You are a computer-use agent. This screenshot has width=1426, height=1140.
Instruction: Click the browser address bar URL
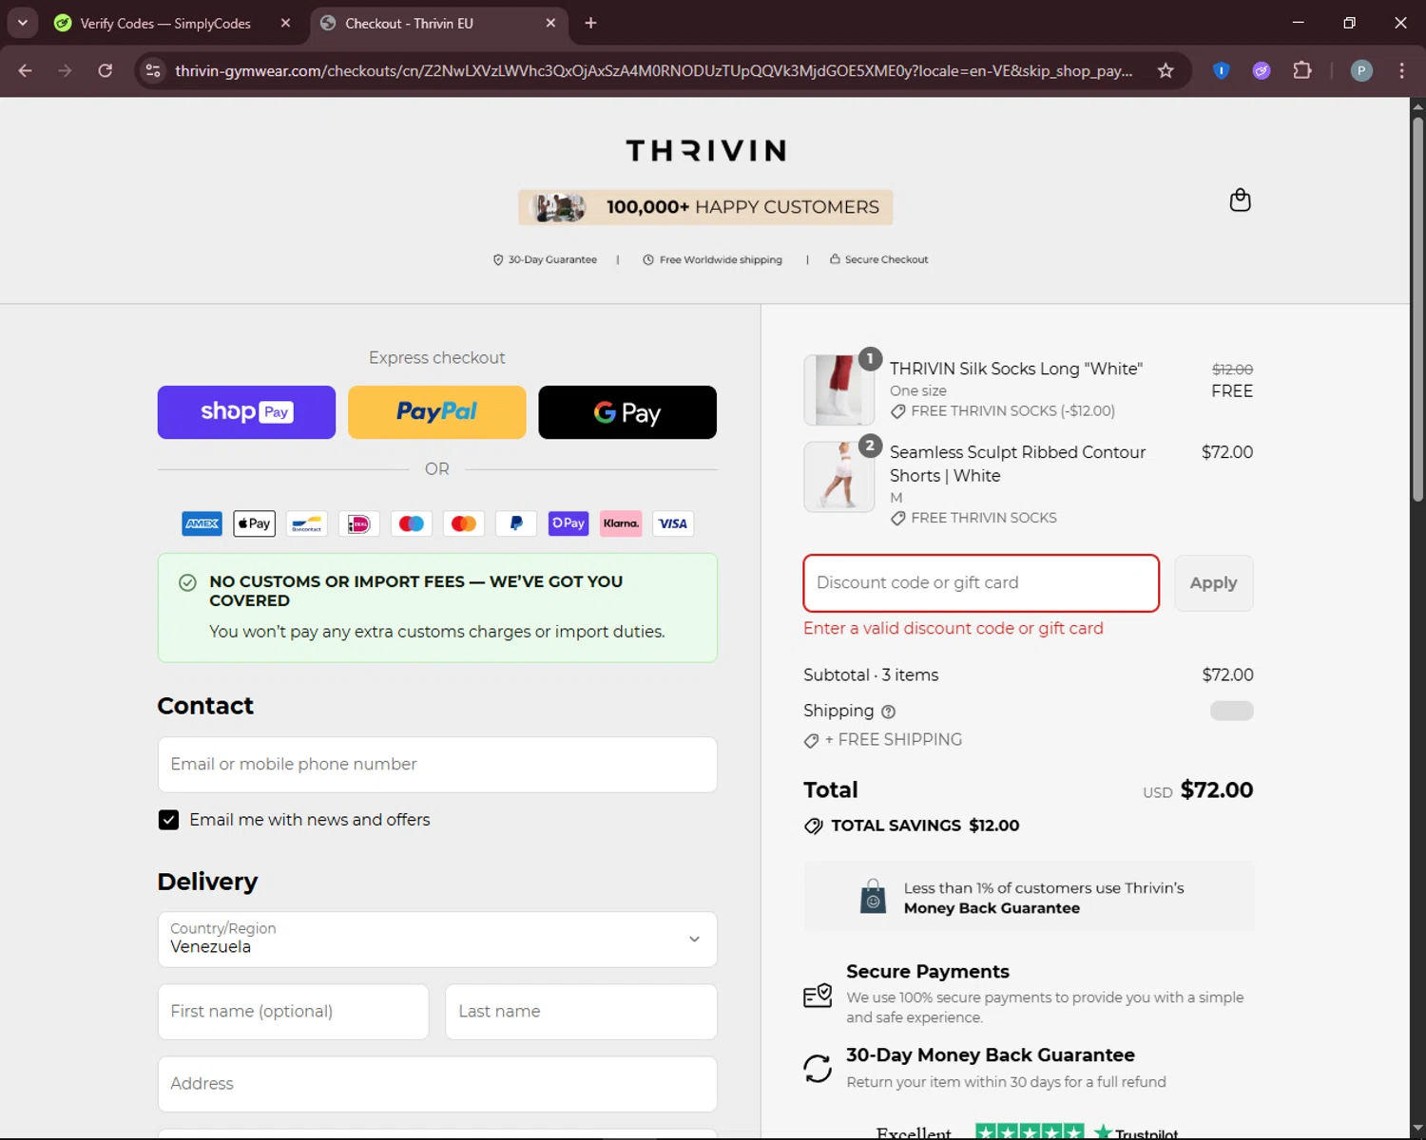[654, 70]
